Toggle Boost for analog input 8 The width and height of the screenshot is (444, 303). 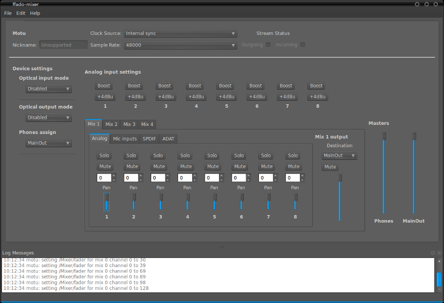coord(316,86)
